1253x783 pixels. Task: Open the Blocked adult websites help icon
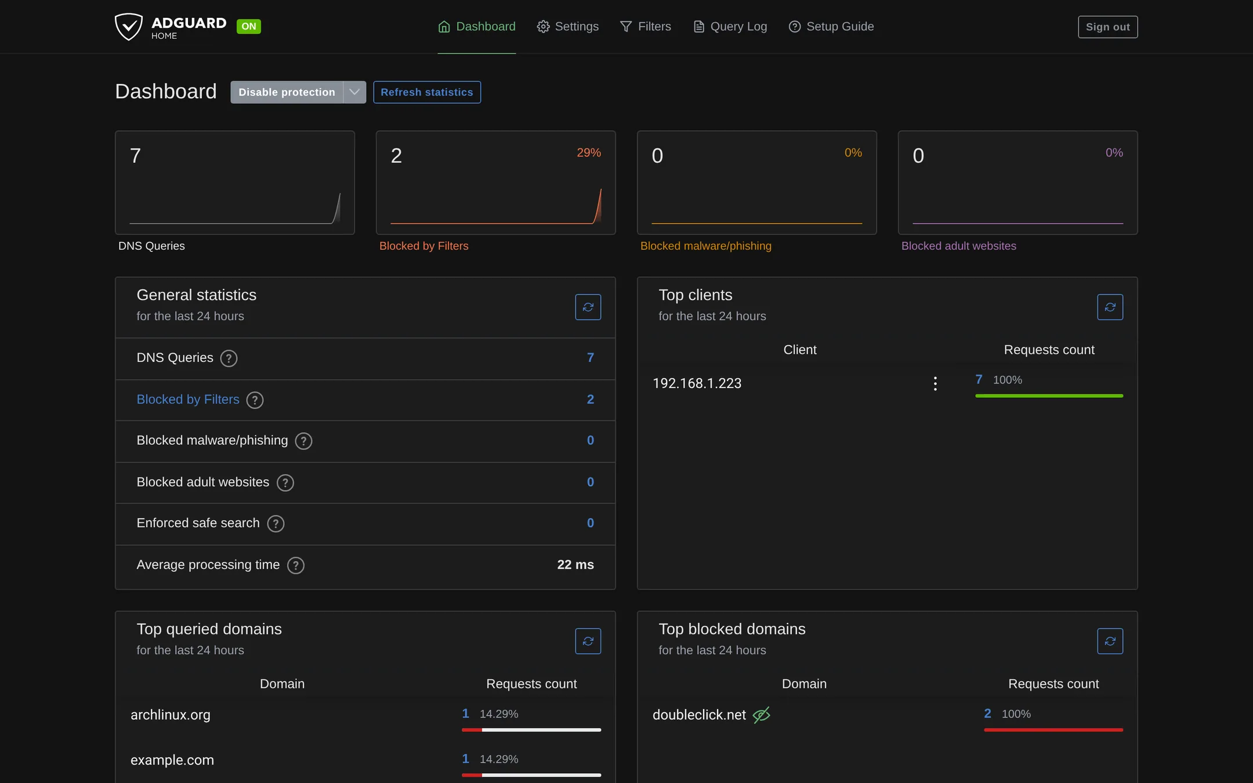285,483
